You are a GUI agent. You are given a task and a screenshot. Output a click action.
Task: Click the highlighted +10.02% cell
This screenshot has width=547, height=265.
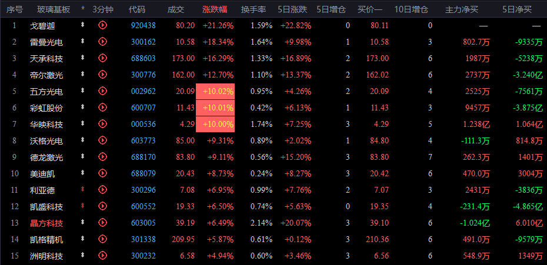[x=215, y=91]
